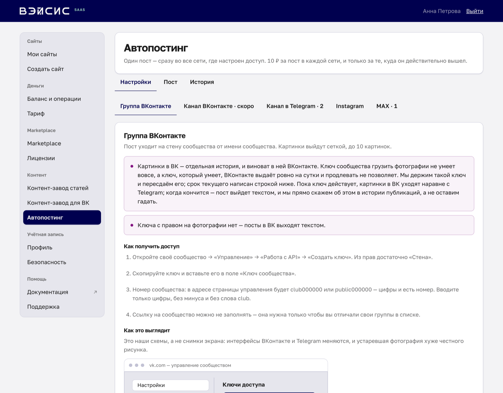Open Контент-завод для ВК
Screen dimensions: 503x393
[62, 203]
